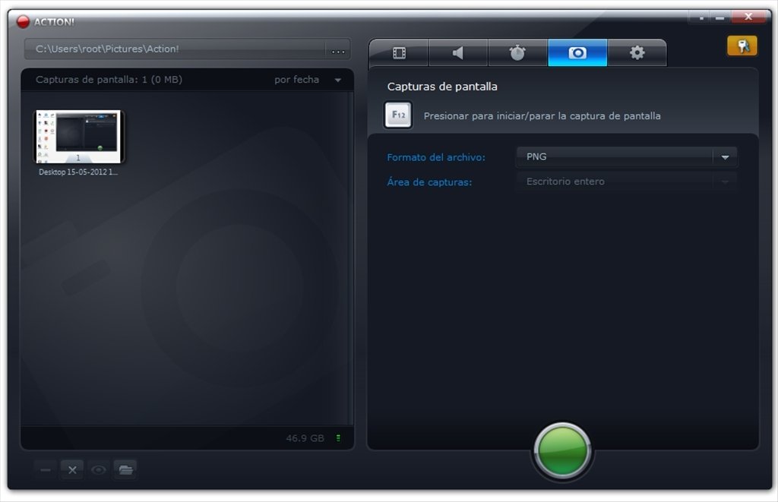The width and height of the screenshot is (778, 502).
Task: Click the 46.9 GB free space text
Action: tap(305, 438)
